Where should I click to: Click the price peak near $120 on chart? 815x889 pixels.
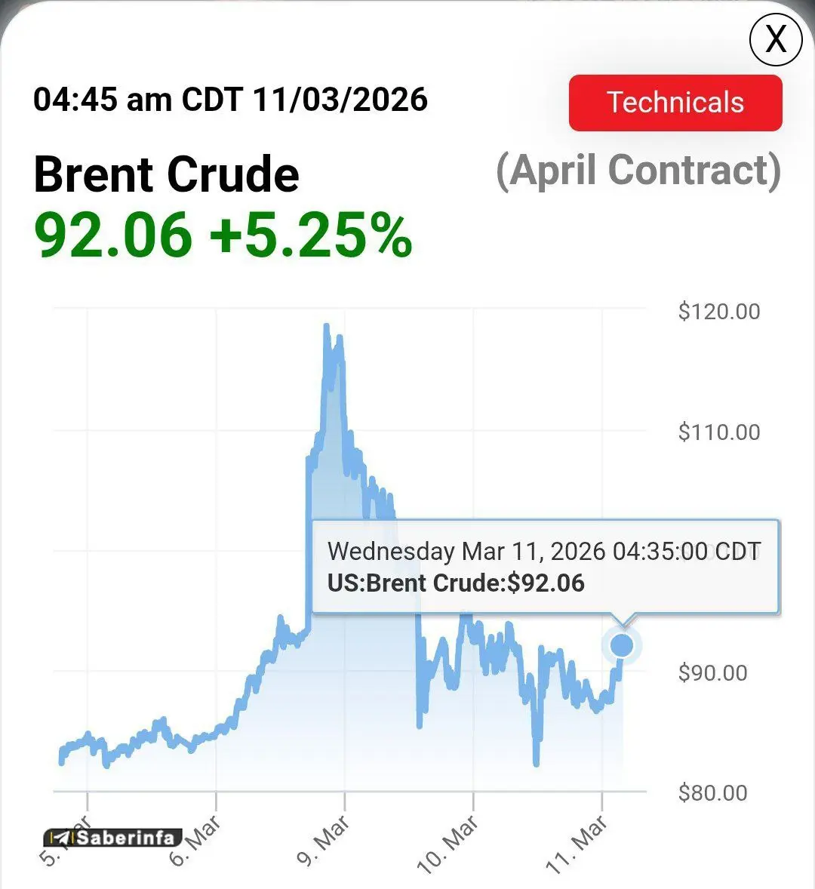326,326
